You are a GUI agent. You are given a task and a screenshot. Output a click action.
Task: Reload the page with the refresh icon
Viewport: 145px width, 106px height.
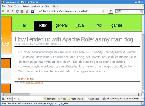click(17, 11)
